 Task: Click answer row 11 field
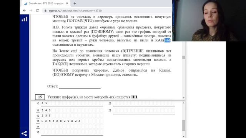point(72,110)
